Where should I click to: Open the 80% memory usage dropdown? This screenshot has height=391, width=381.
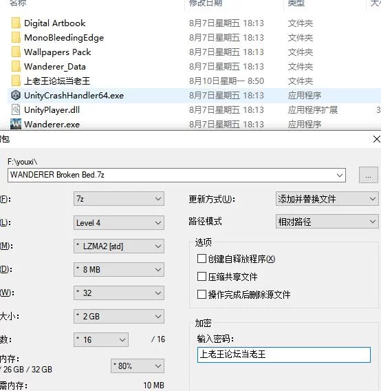(138, 366)
